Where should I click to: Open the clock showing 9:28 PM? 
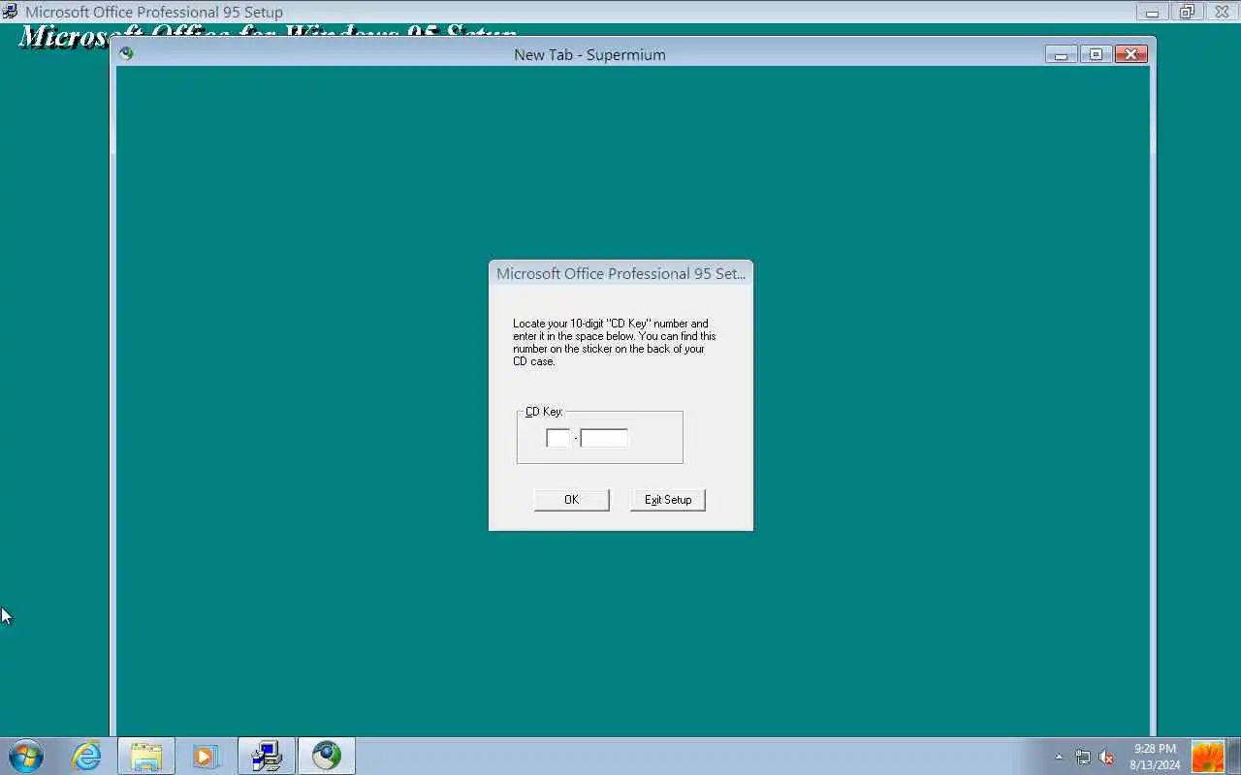pyautogui.click(x=1155, y=757)
